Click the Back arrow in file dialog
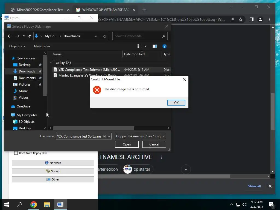 [10, 36]
